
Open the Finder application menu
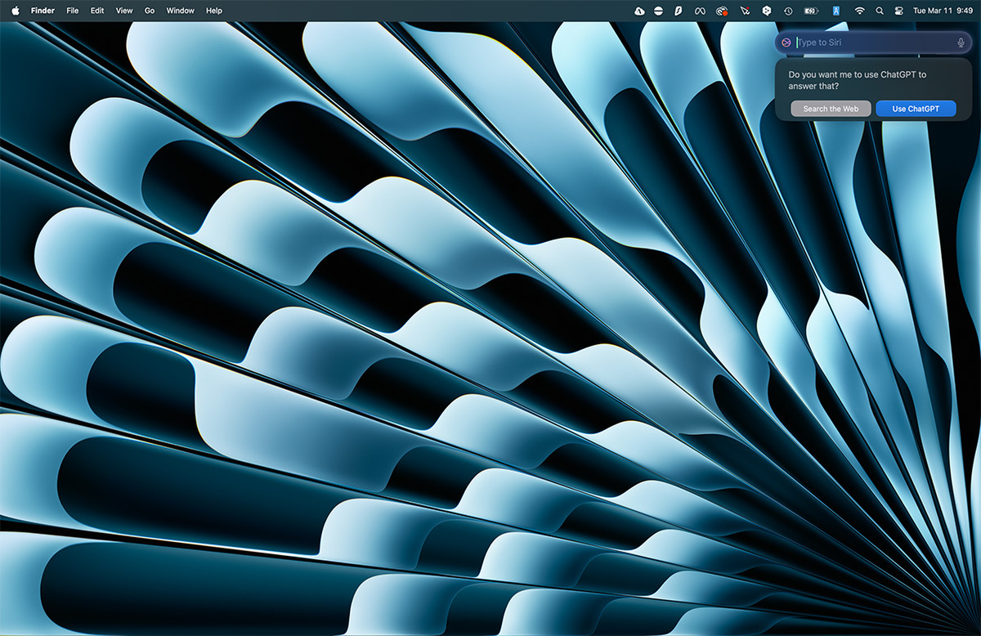(x=43, y=11)
